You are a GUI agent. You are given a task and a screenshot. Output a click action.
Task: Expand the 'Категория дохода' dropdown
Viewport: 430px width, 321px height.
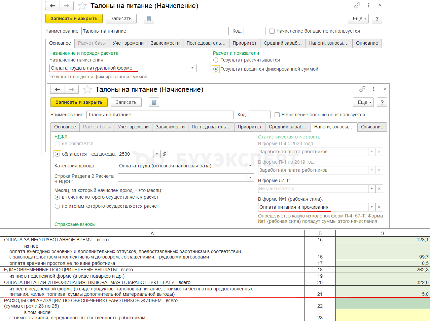tap(250, 166)
